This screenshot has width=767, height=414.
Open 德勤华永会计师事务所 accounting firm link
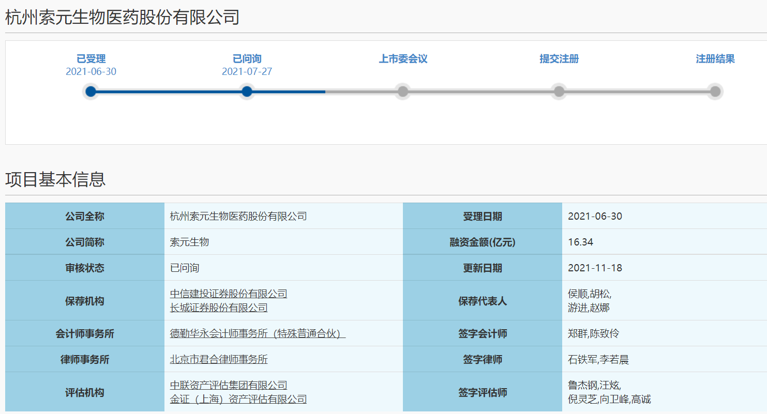(258, 334)
